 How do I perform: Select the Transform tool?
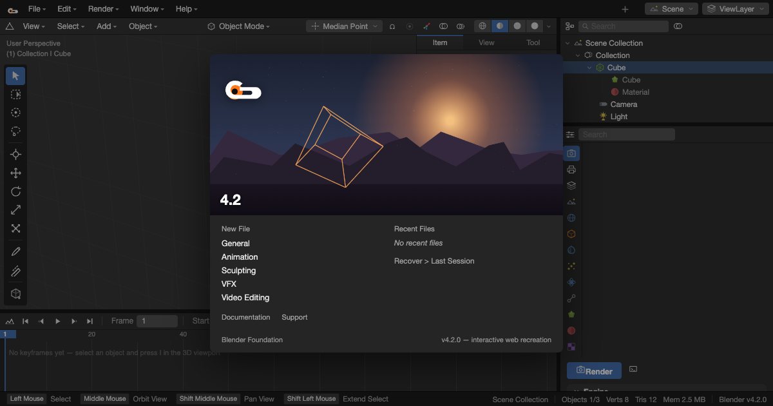click(x=15, y=229)
